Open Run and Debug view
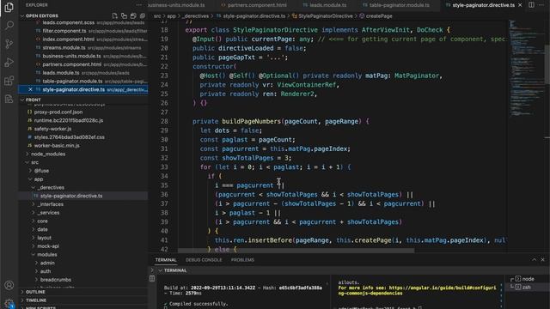Image resolution: width=550 pixels, height=309 pixels. pyautogui.click(x=9, y=63)
